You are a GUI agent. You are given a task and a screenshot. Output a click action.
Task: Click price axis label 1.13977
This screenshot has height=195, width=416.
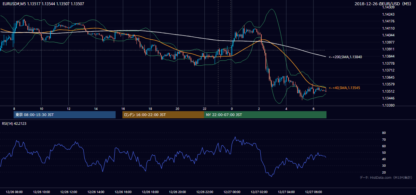point(388,42)
